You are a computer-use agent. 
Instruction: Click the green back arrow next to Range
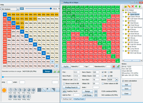tap(55, 71)
